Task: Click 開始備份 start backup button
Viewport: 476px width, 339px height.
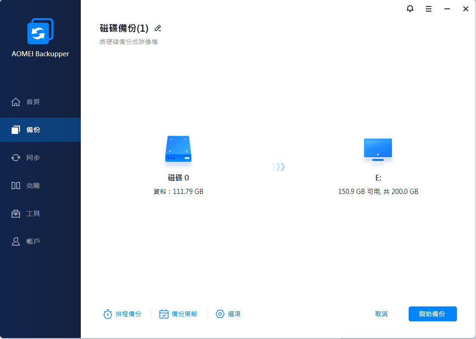Action: click(x=433, y=314)
